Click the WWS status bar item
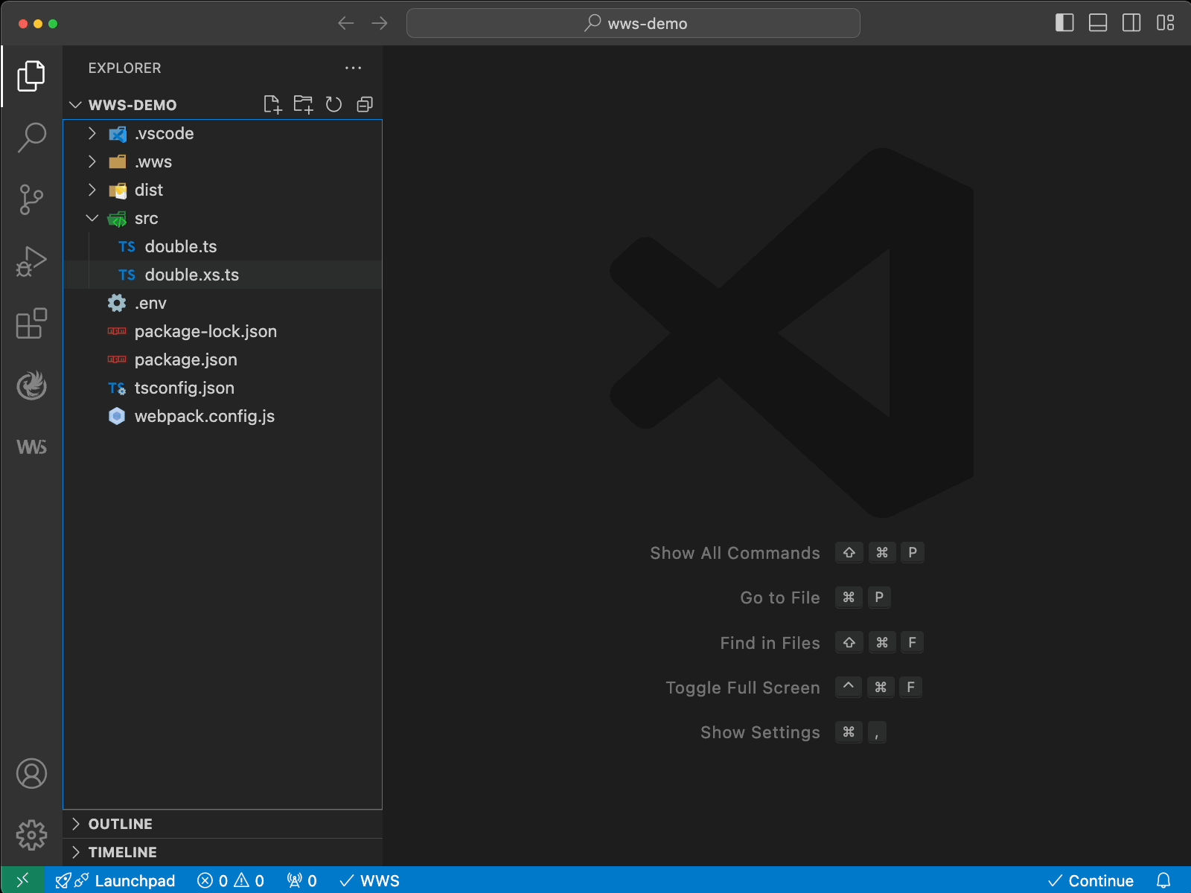The image size is (1191, 893). 369,880
